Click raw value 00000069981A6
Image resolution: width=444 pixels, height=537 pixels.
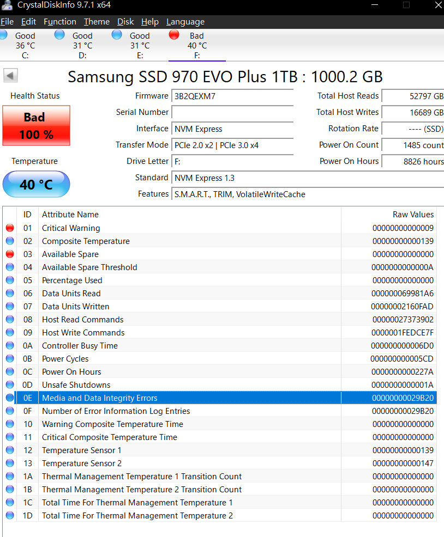(403, 294)
